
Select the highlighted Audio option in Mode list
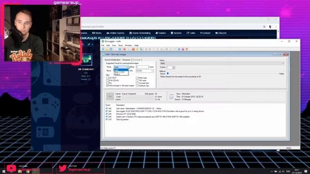click(x=121, y=70)
